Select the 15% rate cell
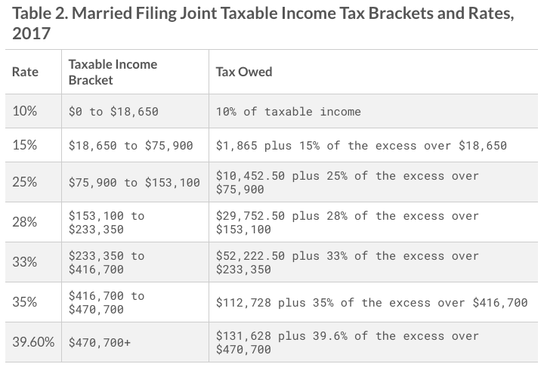 (25, 144)
